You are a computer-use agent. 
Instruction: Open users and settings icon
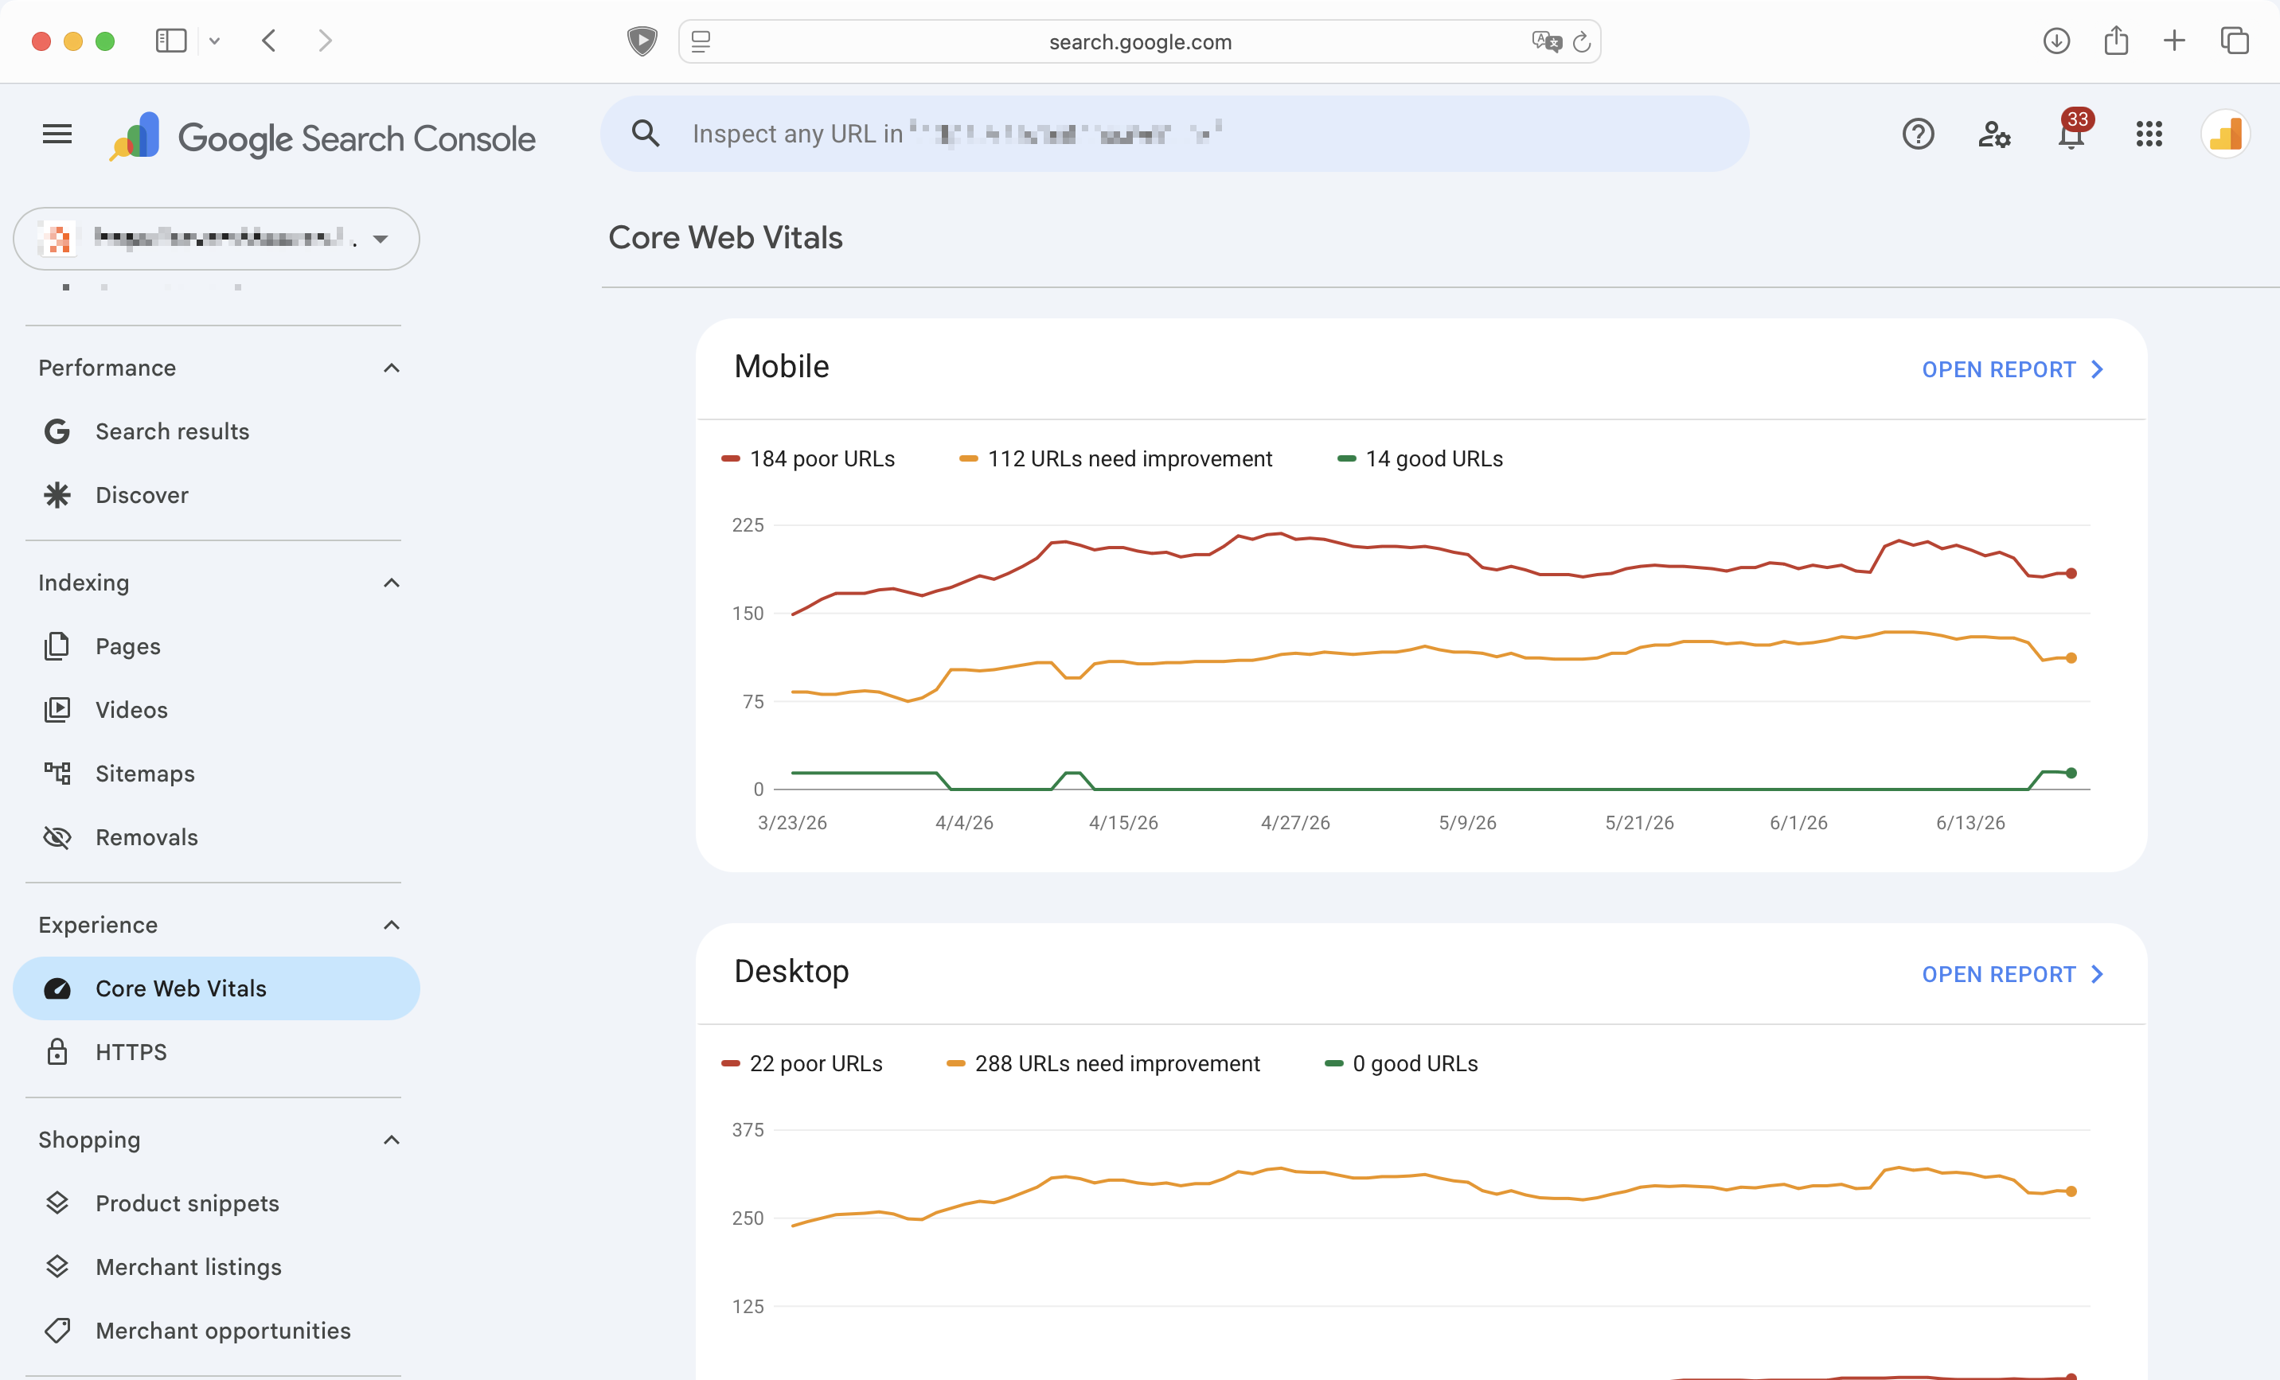click(x=1995, y=134)
